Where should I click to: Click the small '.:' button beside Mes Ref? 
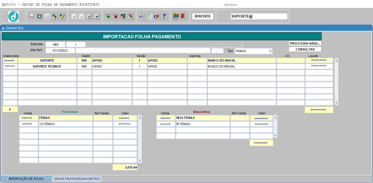(217, 51)
